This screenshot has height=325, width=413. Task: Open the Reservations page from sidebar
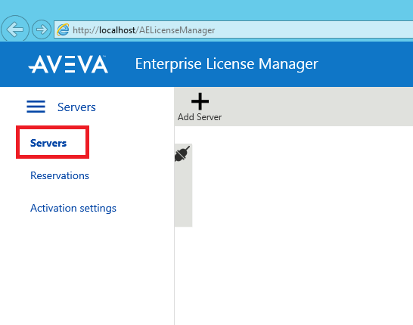60,175
